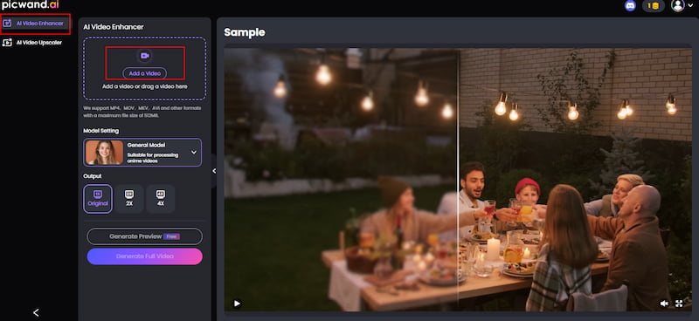Open the General Model dropdown

(x=142, y=153)
